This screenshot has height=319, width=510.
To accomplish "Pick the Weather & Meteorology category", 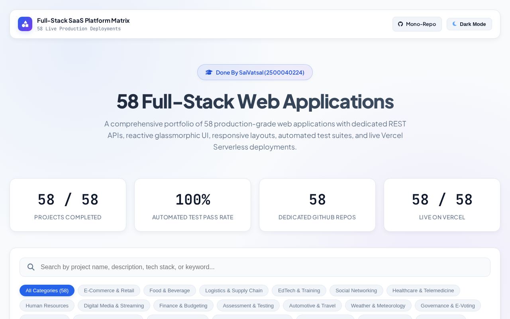I will (x=378, y=305).
